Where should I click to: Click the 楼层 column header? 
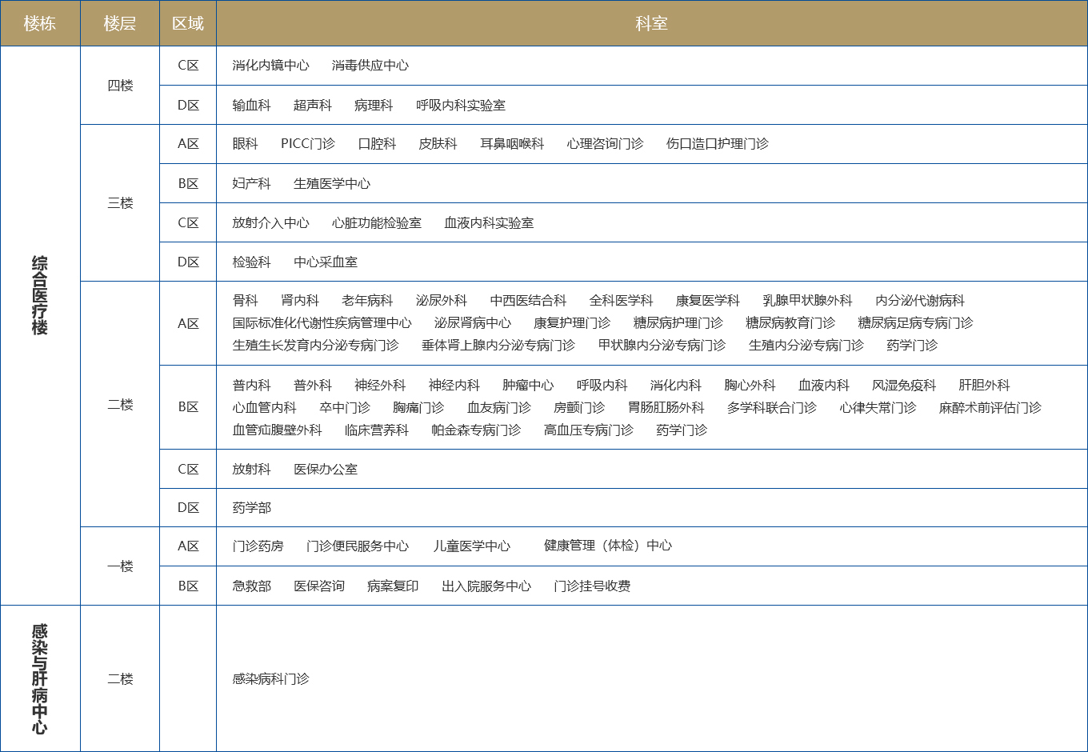pos(120,23)
